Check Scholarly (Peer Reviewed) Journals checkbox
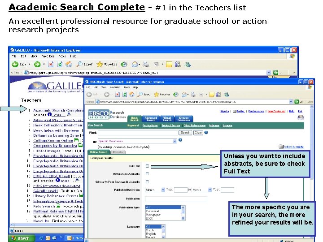This screenshot has width=323, height=242. pos(147,181)
